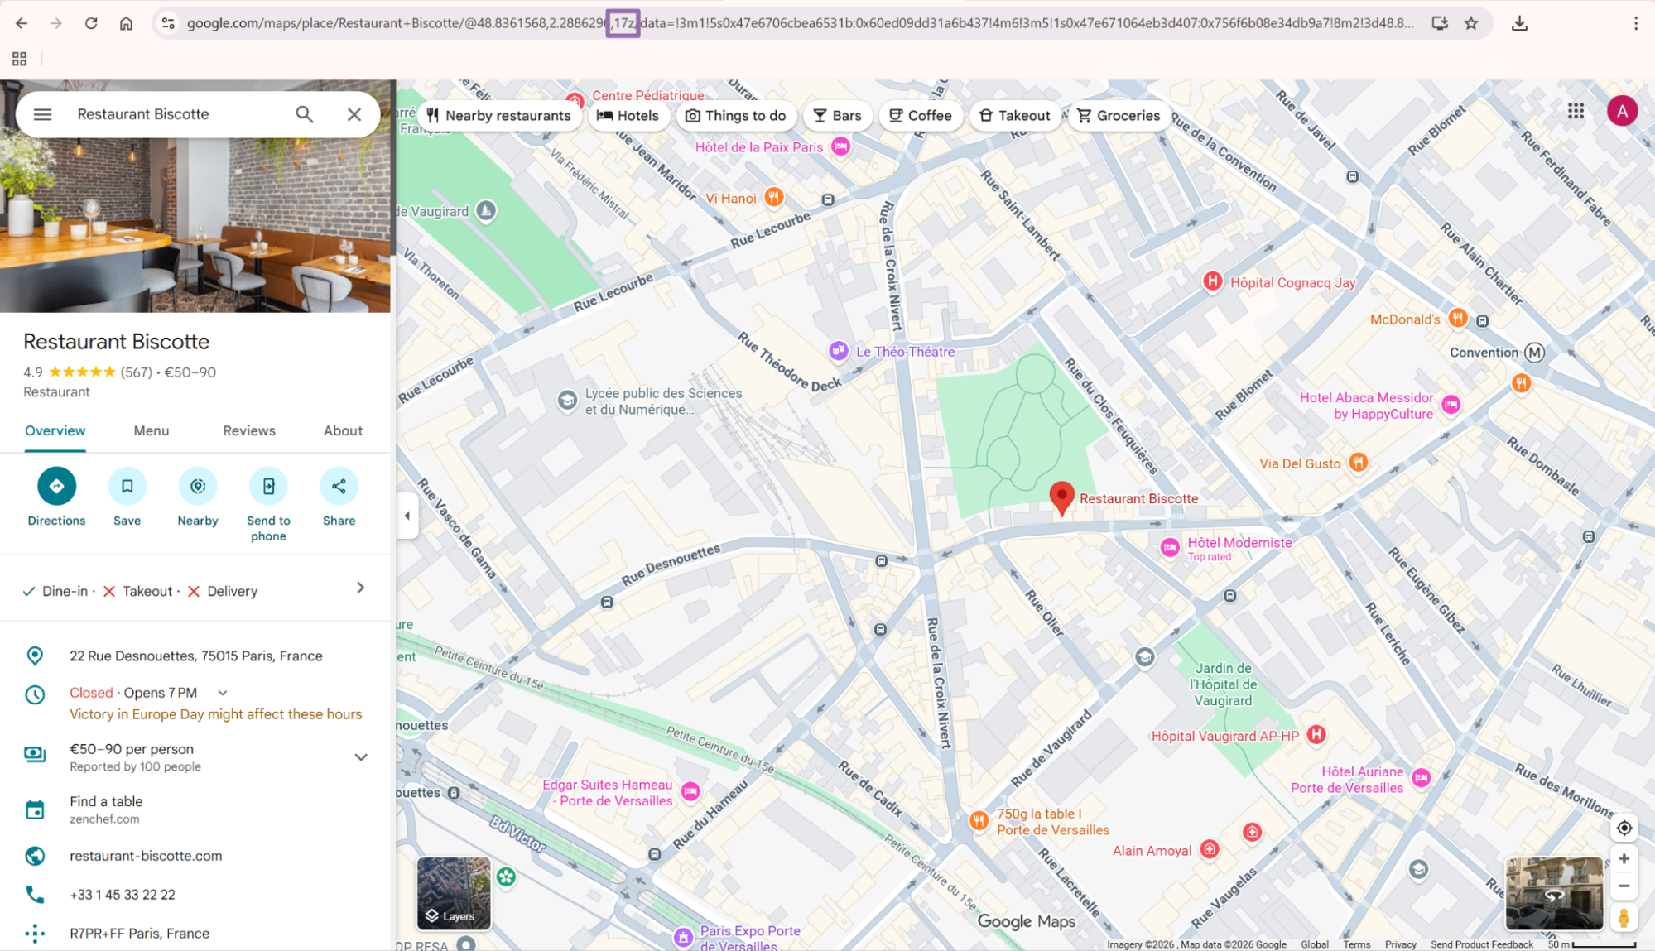
Task: Click the plus code R7PR+FF Paris
Action: click(x=139, y=934)
